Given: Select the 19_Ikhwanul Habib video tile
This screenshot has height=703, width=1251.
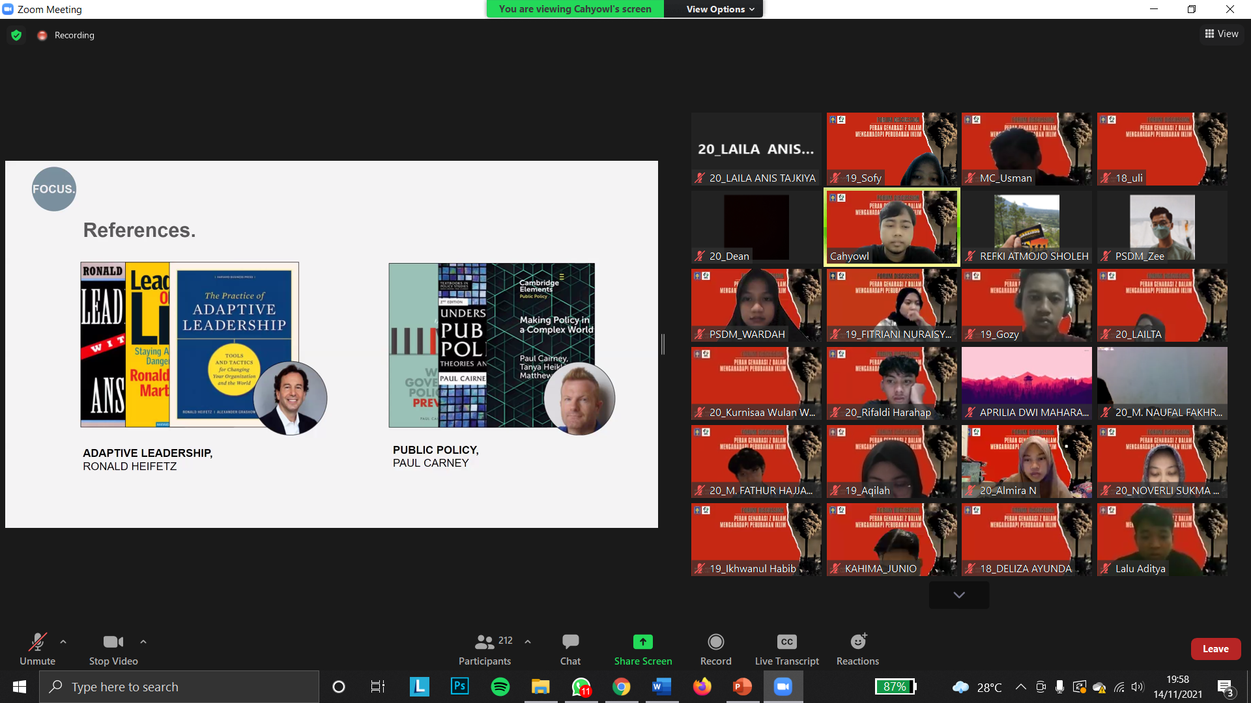Looking at the screenshot, I should point(756,540).
